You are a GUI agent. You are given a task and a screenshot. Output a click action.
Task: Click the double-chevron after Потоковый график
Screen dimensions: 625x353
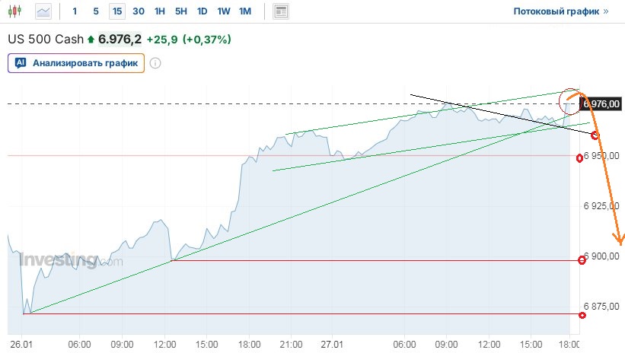(x=605, y=11)
